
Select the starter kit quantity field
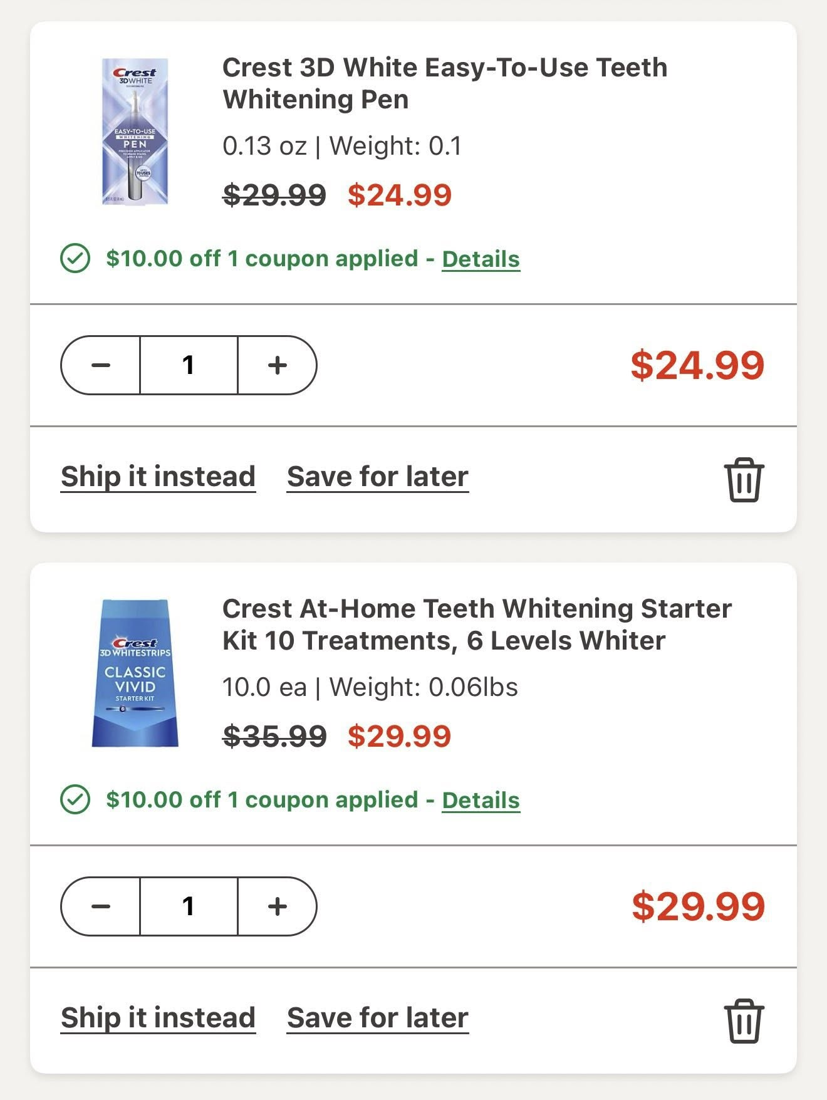[189, 906]
